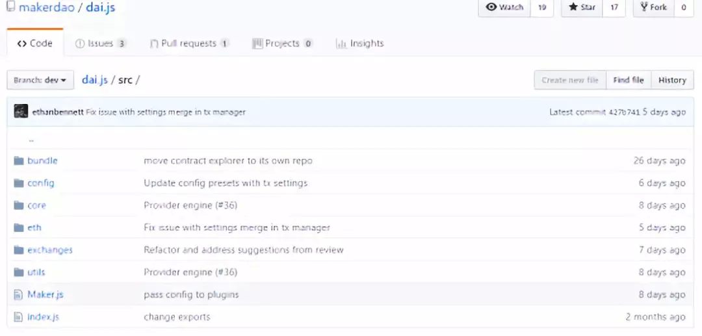Click the index.js file icon
The width and height of the screenshot is (702, 336).
click(x=18, y=317)
